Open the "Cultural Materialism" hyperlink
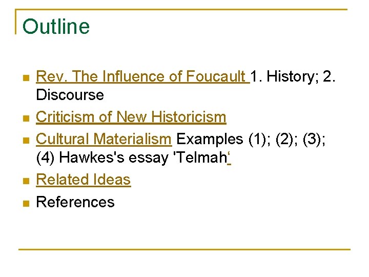 point(104,139)
